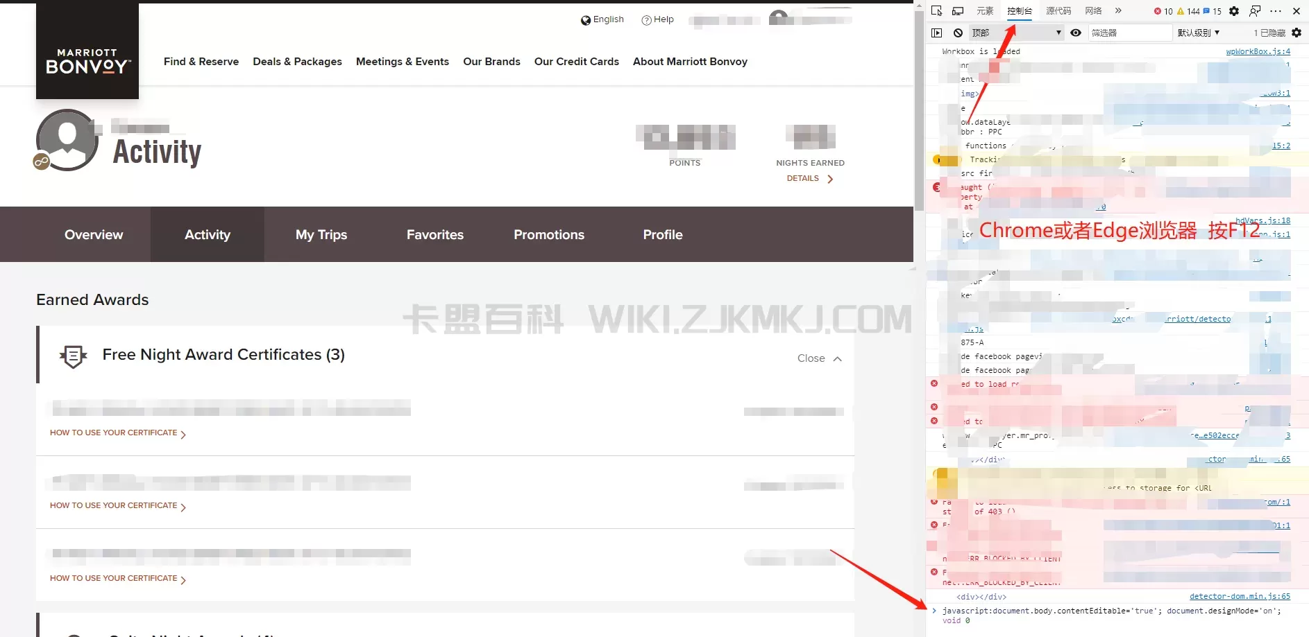Show more DevTools tabs via double chevron
Screen dimensions: 1309x637
pos(1118,11)
